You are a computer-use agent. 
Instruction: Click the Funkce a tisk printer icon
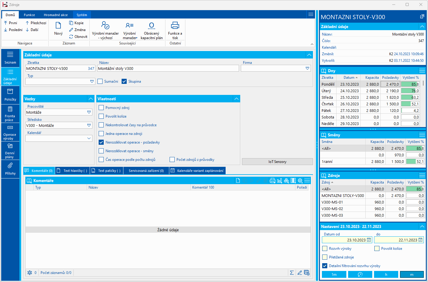pos(175,26)
